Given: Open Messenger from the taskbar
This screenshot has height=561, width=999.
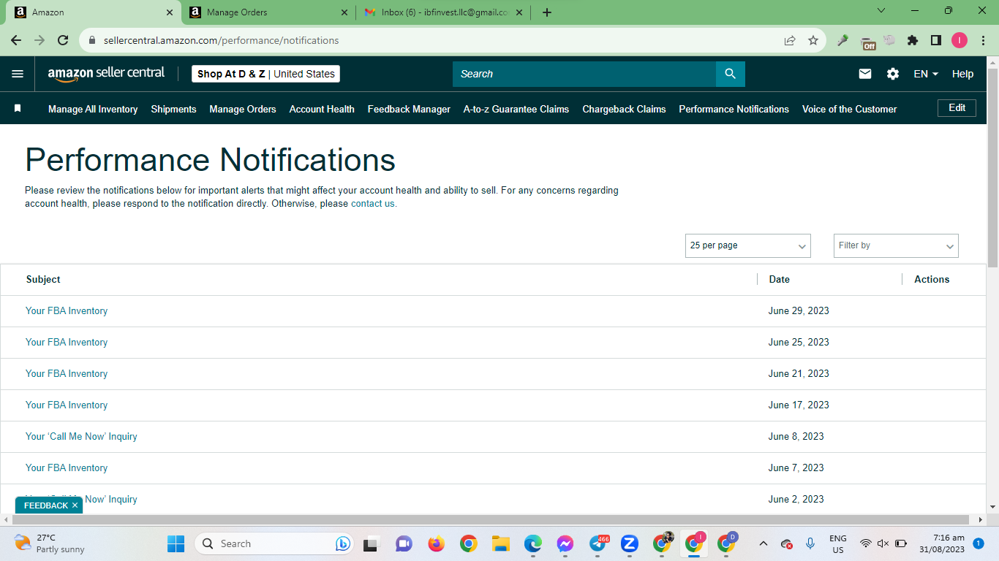Looking at the screenshot, I should [x=565, y=543].
